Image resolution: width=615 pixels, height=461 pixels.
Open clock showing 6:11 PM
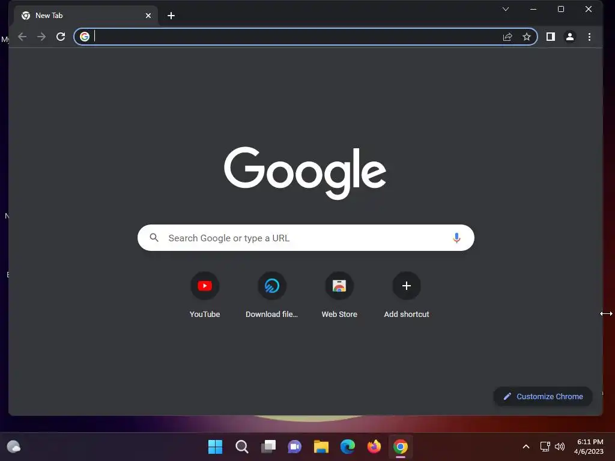coord(589,447)
